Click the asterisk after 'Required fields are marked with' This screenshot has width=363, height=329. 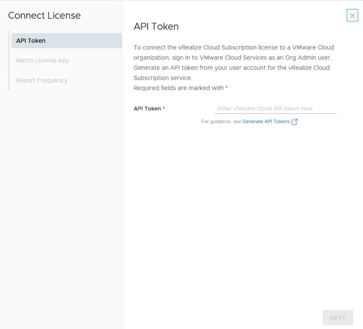click(227, 88)
